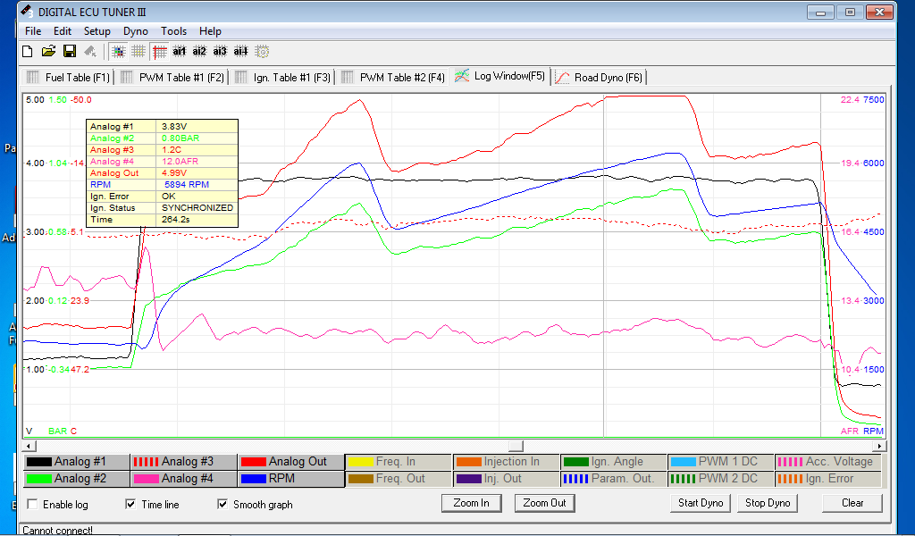915x536 pixels.
Task: Click the Open file folder icon
Action: [48, 52]
